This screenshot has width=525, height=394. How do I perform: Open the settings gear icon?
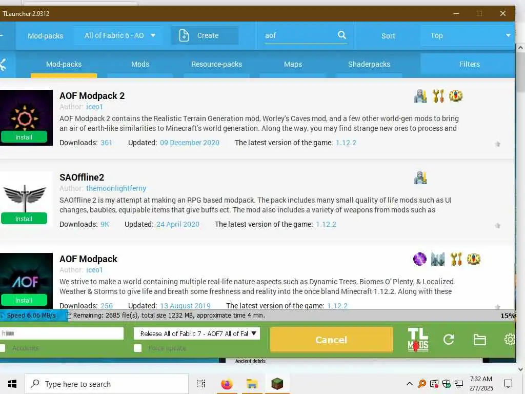point(510,340)
